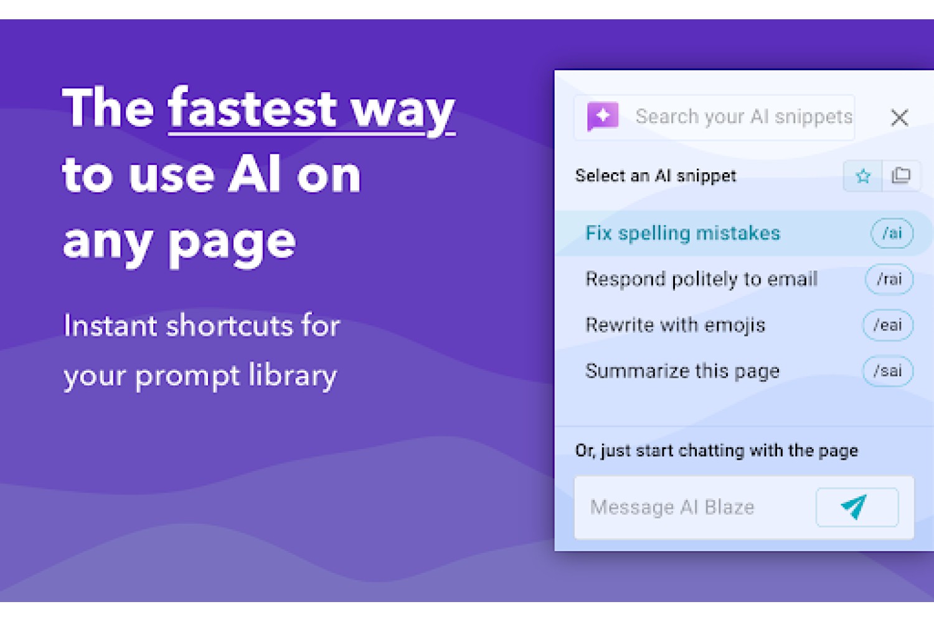Click the underlined 'fastest way' headline text

pyautogui.click(x=311, y=110)
